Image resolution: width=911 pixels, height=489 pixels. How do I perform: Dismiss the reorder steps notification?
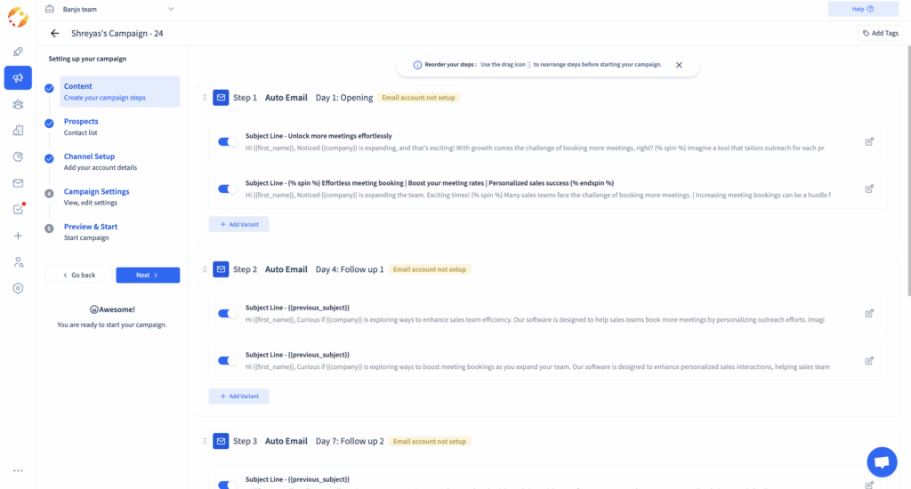click(x=679, y=65)
